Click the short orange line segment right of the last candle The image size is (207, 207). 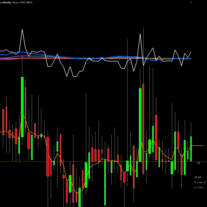click(198, 146)
